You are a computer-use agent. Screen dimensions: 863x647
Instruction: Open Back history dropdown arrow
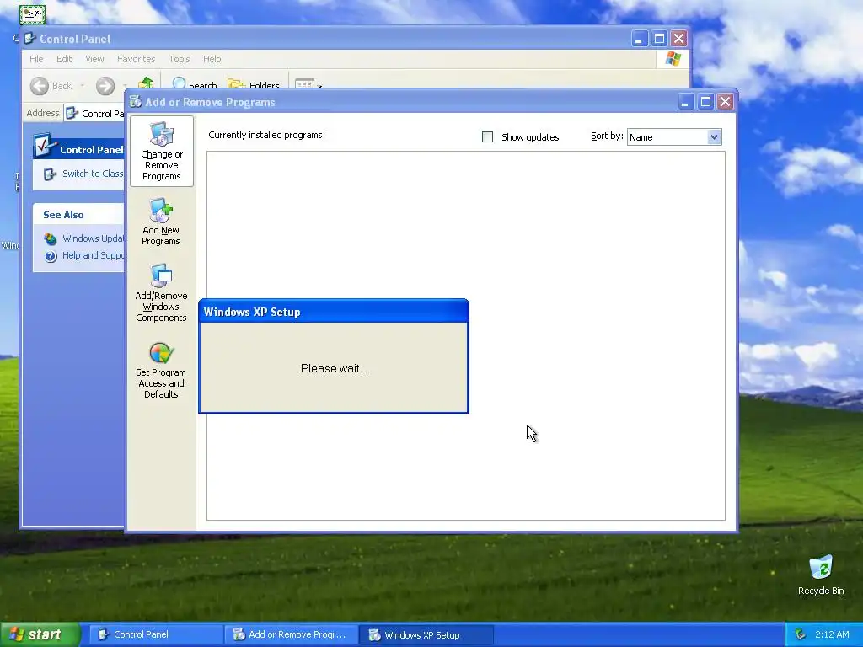click(x=82, y=86)
